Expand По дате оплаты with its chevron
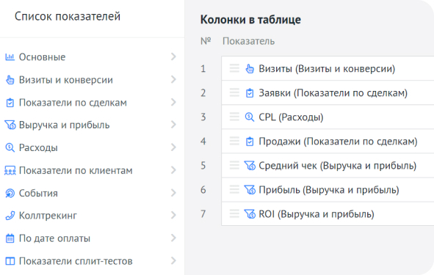Screen dimensions: 434x275 pyautogui.click(x=173, y=238)
